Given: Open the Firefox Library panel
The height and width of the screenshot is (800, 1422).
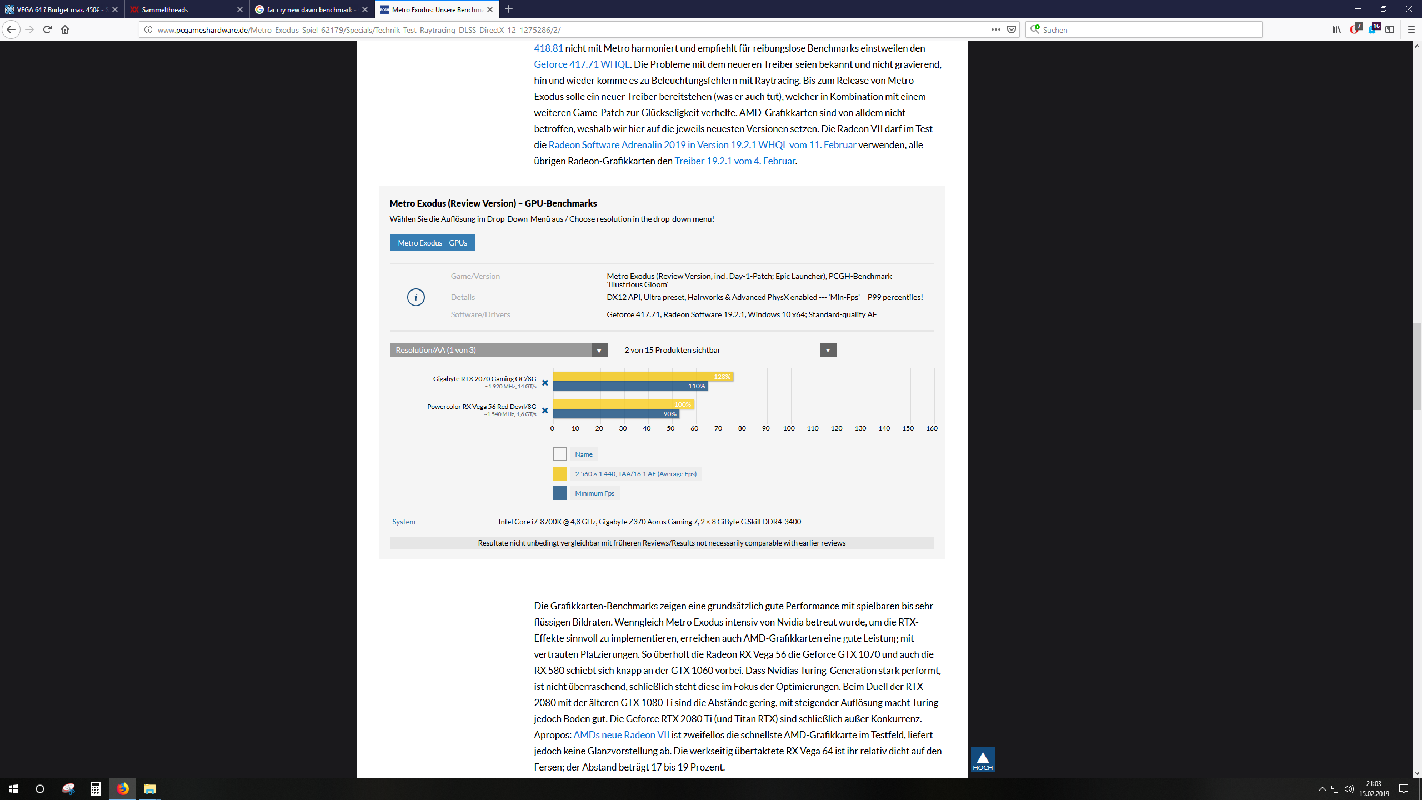Looking at the screenshot, I should [1336, 29].
